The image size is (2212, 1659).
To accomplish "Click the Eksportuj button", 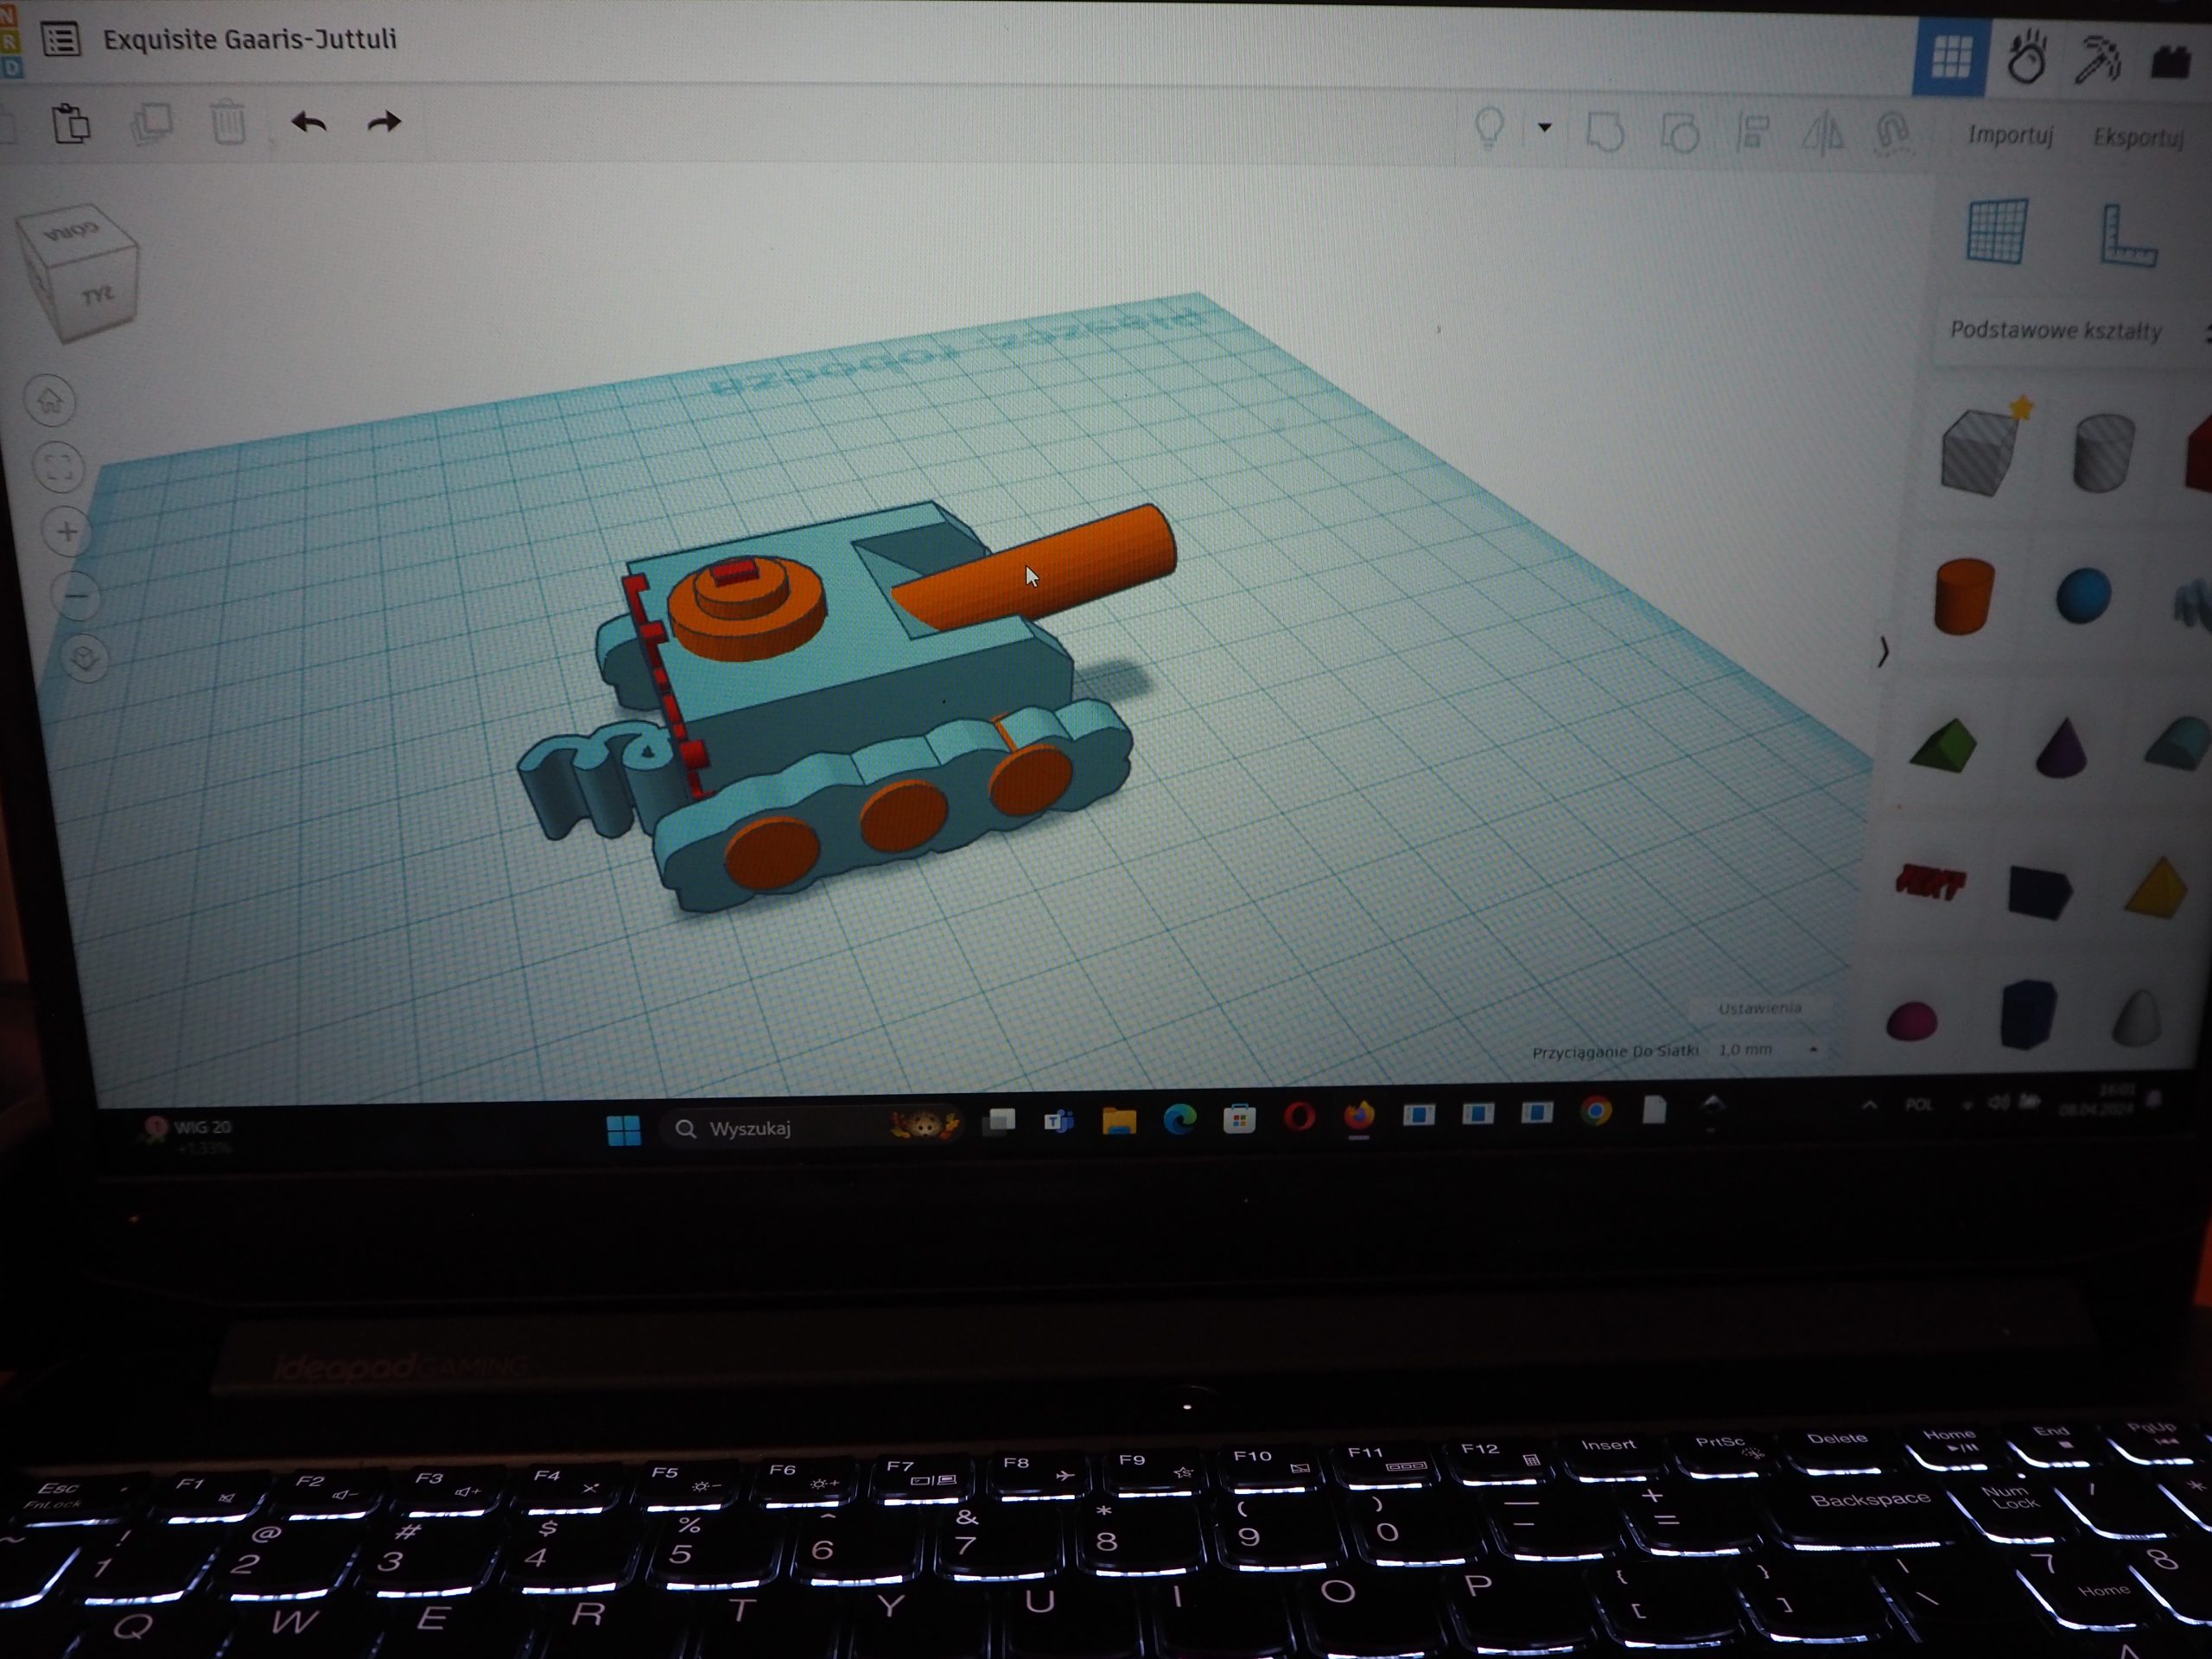I will pos(2138,137).
